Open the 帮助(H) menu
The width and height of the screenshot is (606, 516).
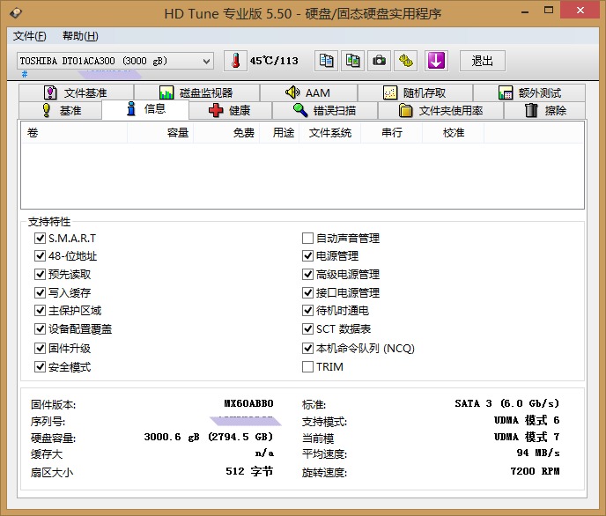(80, 36)
